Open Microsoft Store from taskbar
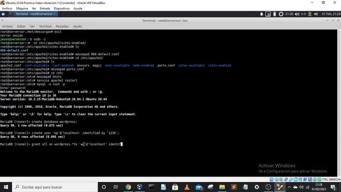 pyautogui.click(x=175, y=187)
